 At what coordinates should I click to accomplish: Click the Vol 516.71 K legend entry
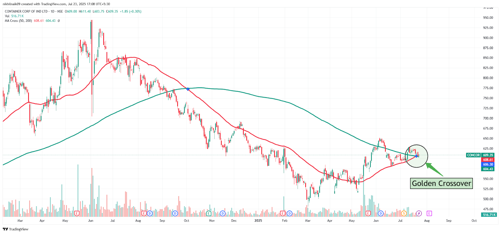click(x=14, y=16)
